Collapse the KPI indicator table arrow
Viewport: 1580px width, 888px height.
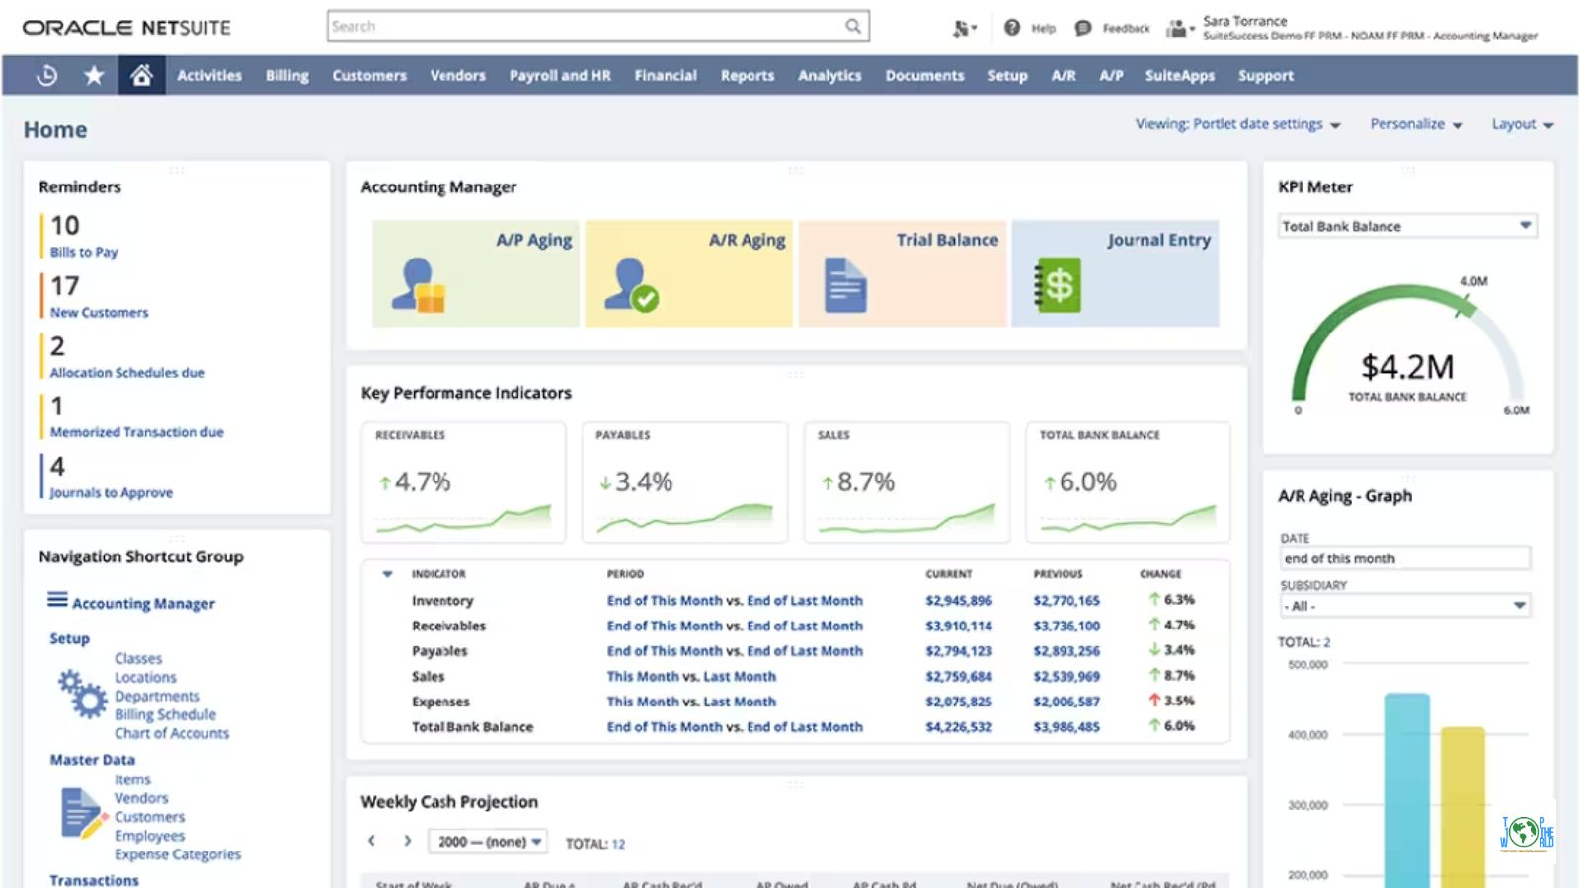tap(387, 574)
